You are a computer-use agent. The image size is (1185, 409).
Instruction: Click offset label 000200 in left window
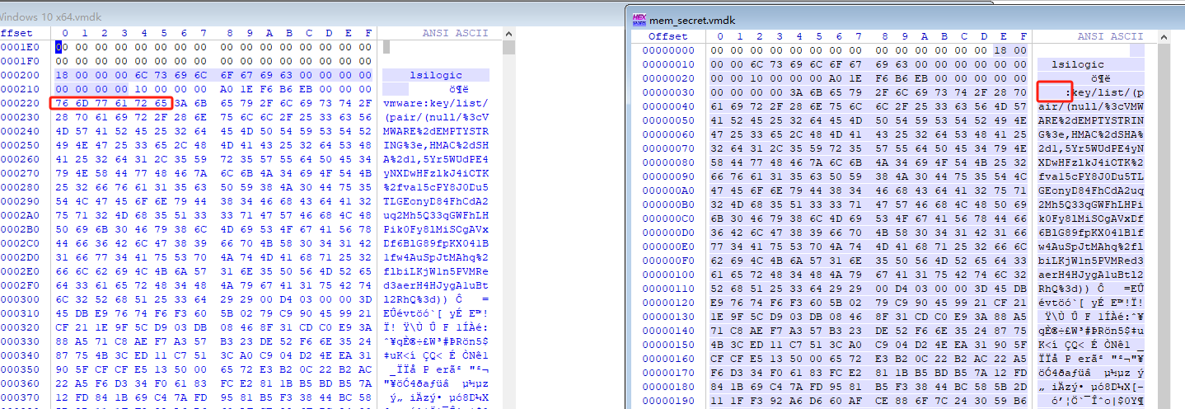click(x=20, y=75)
